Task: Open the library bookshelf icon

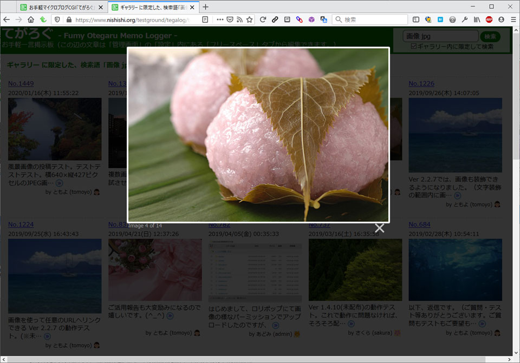Action: tap(477, 19)
